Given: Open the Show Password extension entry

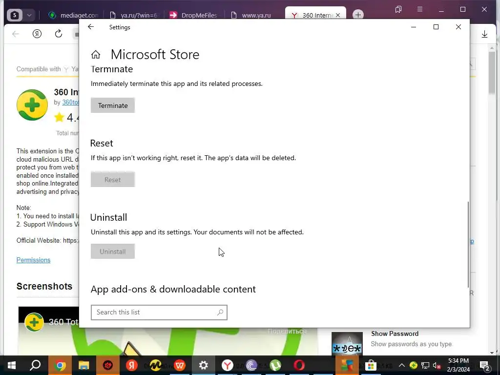Looking at the screenshot, I should (x=395, y=333).
